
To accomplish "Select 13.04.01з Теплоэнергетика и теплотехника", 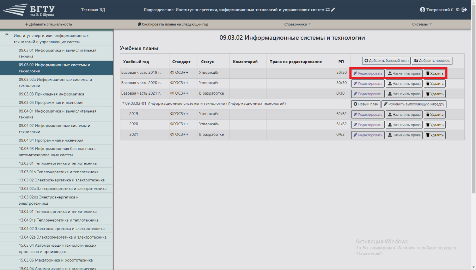I will [x=56, y=220].
